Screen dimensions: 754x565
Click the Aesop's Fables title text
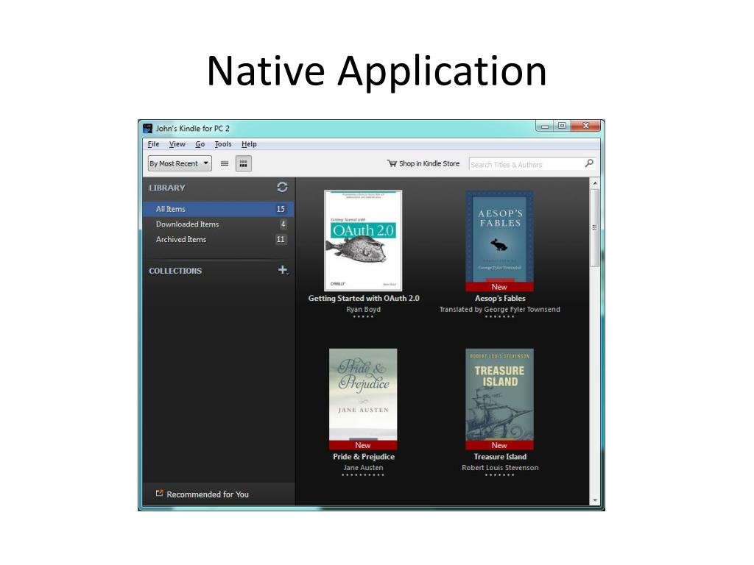tap(500, 299)
